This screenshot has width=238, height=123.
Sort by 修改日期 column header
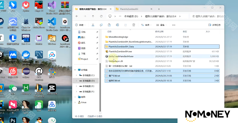point(159,32)
